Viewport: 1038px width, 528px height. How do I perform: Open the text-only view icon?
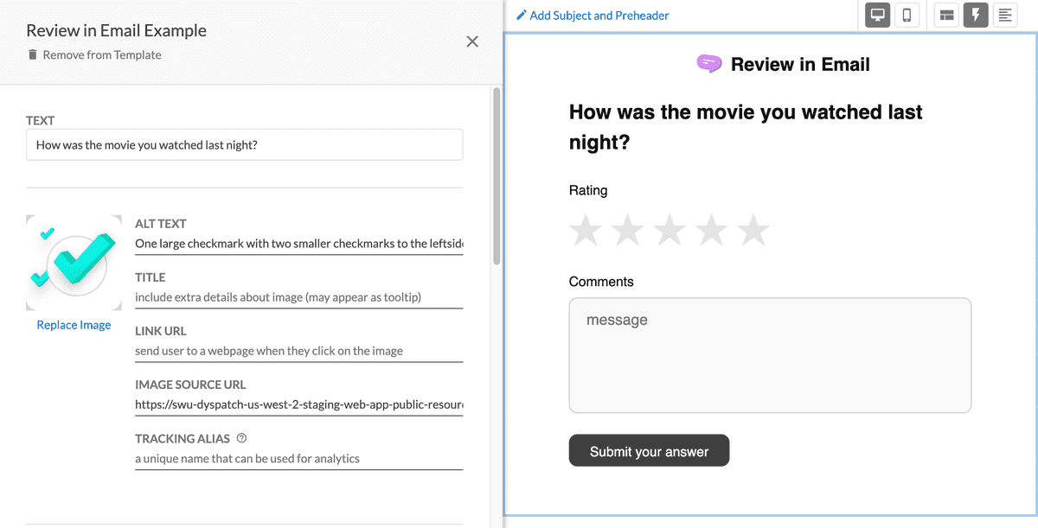click(x=1004, y=15)
